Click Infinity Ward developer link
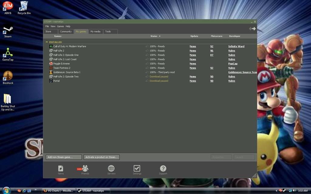Viewport: 311px width, 194px height. [236, 46]
